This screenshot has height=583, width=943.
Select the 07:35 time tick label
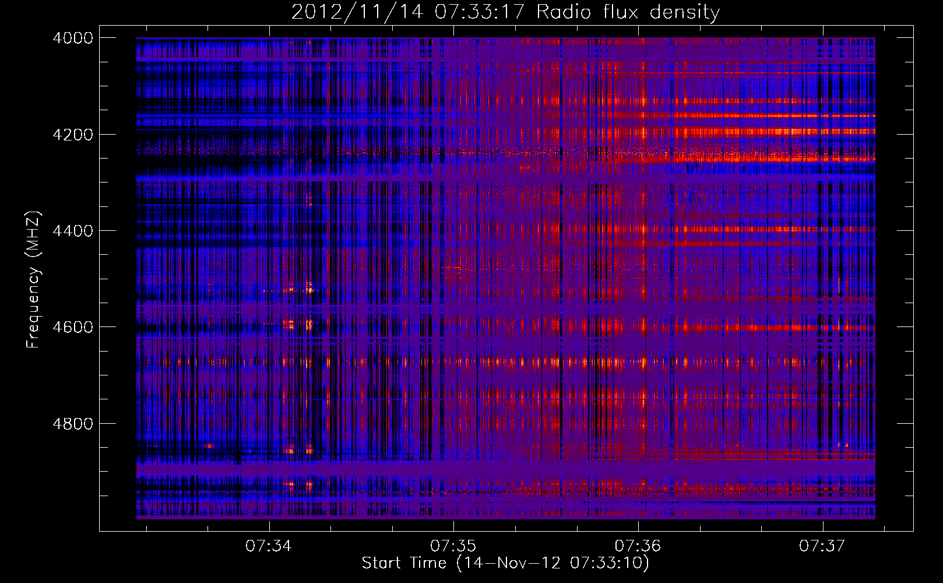pyautogui.click(x=453, y=546)
